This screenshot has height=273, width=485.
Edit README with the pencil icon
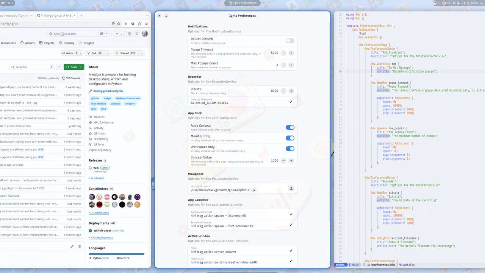(x=72, y=246)
